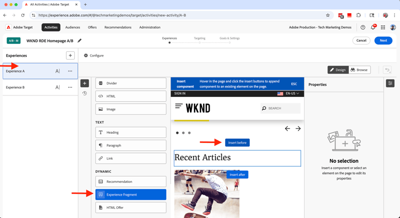The height and width of the screenshot is (218, 400).
Task: Select the Link component
Action: coord(131,158)
